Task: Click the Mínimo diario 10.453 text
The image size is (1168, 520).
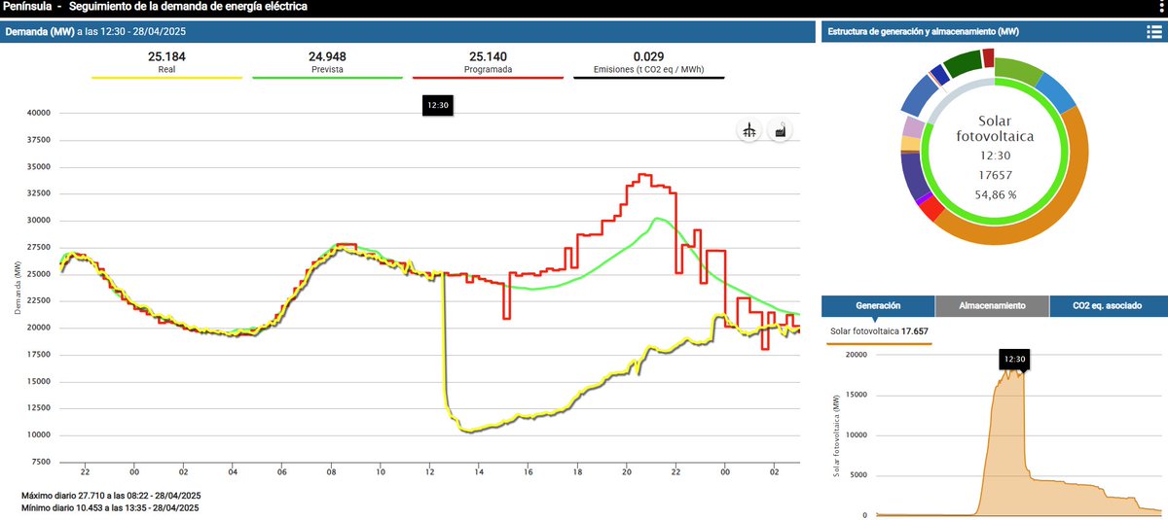Action: pos(110,507)
